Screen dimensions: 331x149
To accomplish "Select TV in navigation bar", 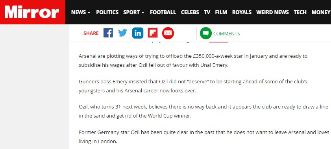I will click(x=207, y=13).
